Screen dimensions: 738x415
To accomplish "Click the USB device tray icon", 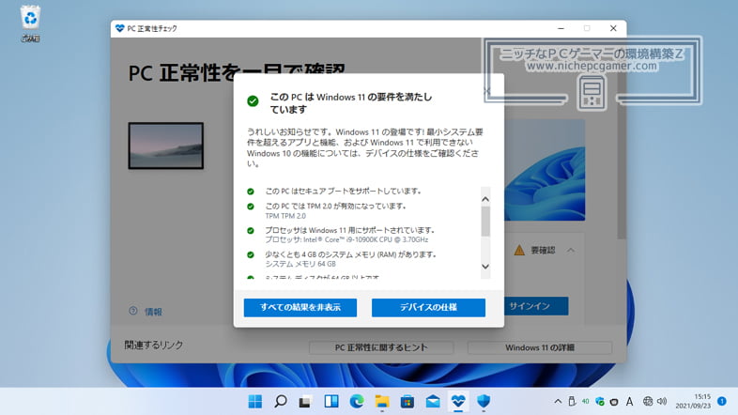I will pyautogui.click(x=572, y=401).
